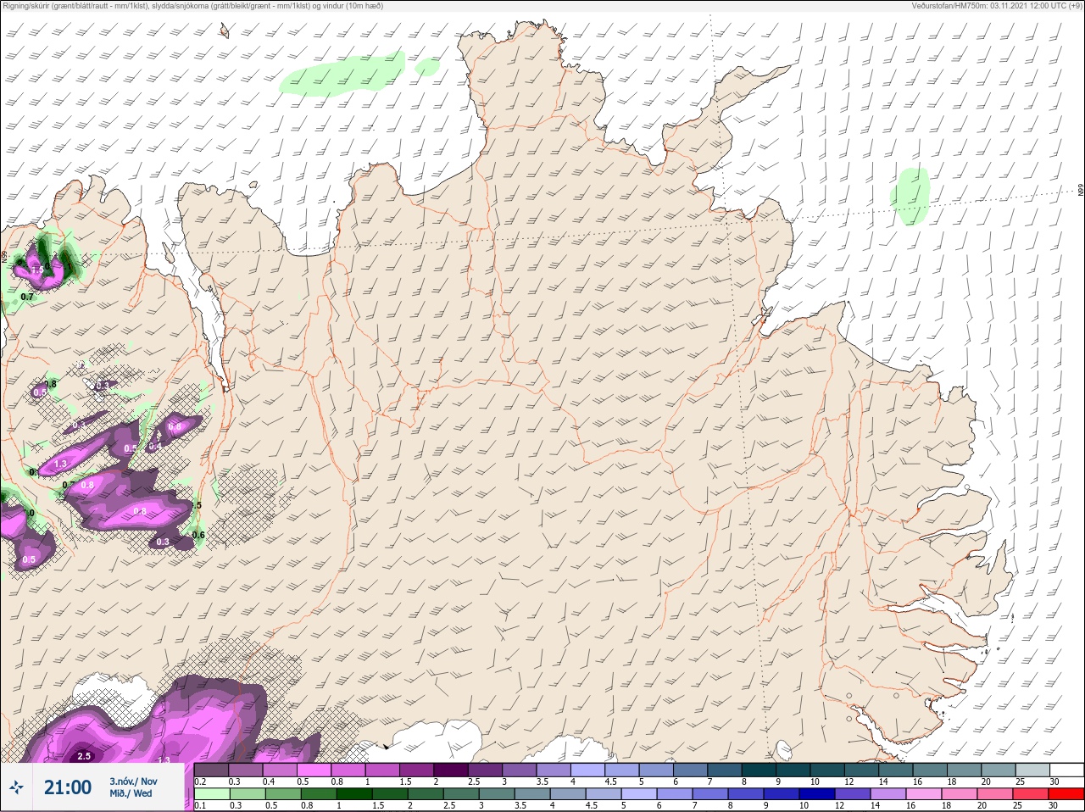Select the Rigning/skúrir map title text

point(193,6)
